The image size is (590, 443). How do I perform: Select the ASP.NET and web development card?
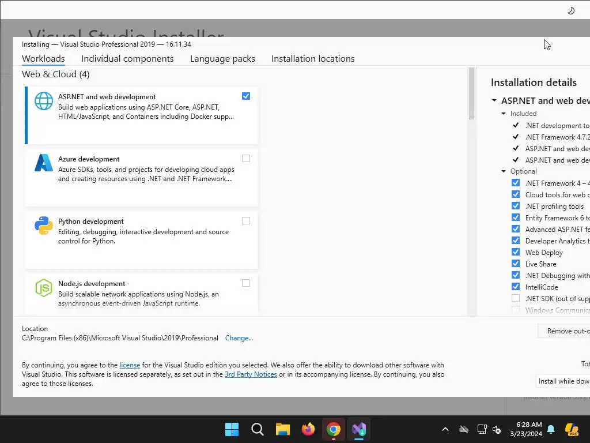[x=141, y=115]
